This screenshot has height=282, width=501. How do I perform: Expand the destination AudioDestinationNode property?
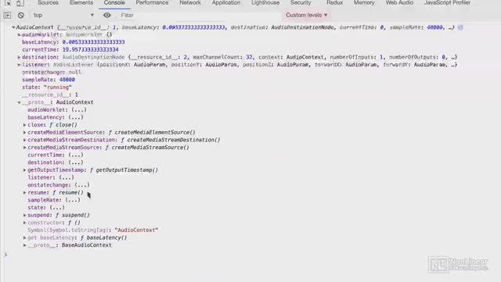tap(19, 58)
